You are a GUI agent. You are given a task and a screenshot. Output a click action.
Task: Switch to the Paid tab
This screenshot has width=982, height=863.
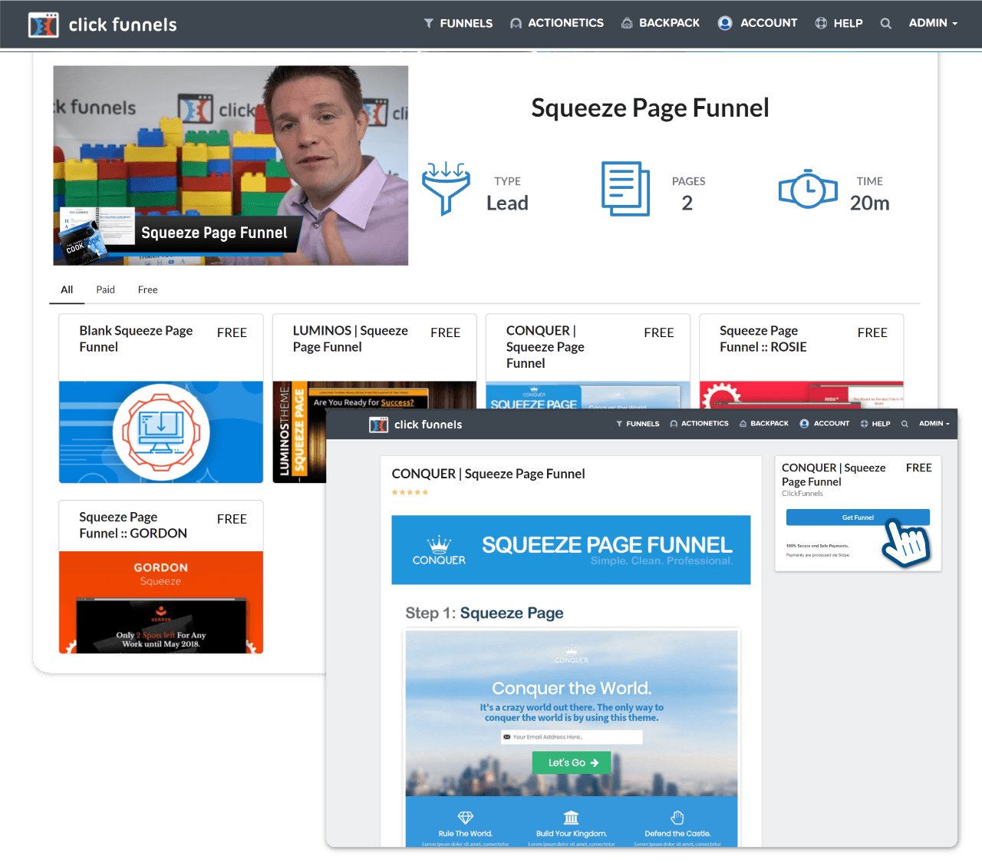(105, 289)
